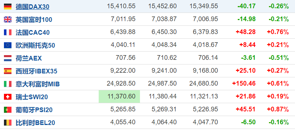
Task: Click the UK flag icon
Action: click(x=8, y=20)
